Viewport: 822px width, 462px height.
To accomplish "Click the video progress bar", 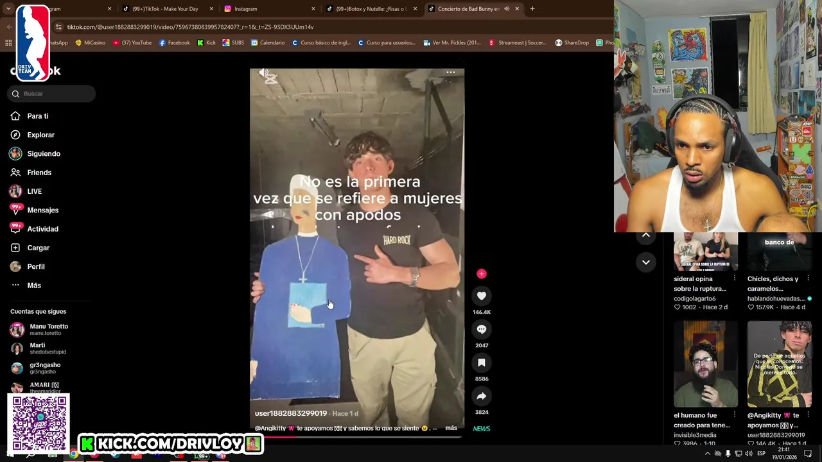I will [x=357, y=436].
